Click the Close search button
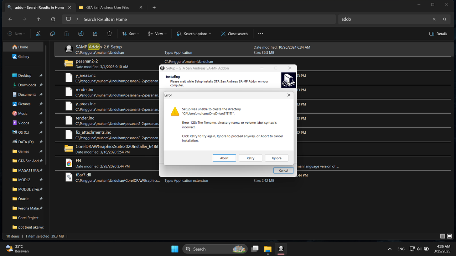Screen dimensions: 456x256 coord(234,34)
